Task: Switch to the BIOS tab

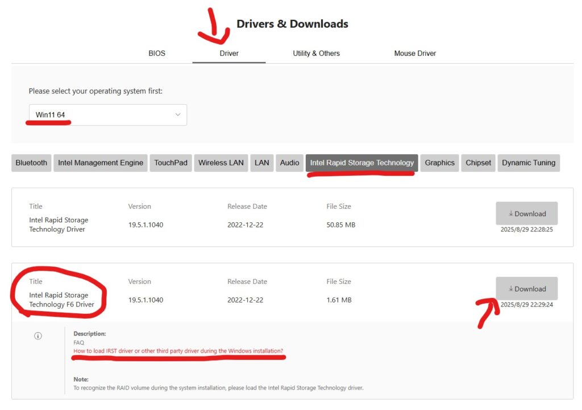Action: [x=157, y=53]
